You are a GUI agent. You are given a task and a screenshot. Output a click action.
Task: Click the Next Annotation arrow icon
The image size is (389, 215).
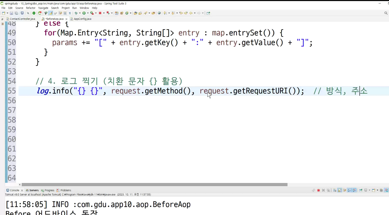(165, 13)
